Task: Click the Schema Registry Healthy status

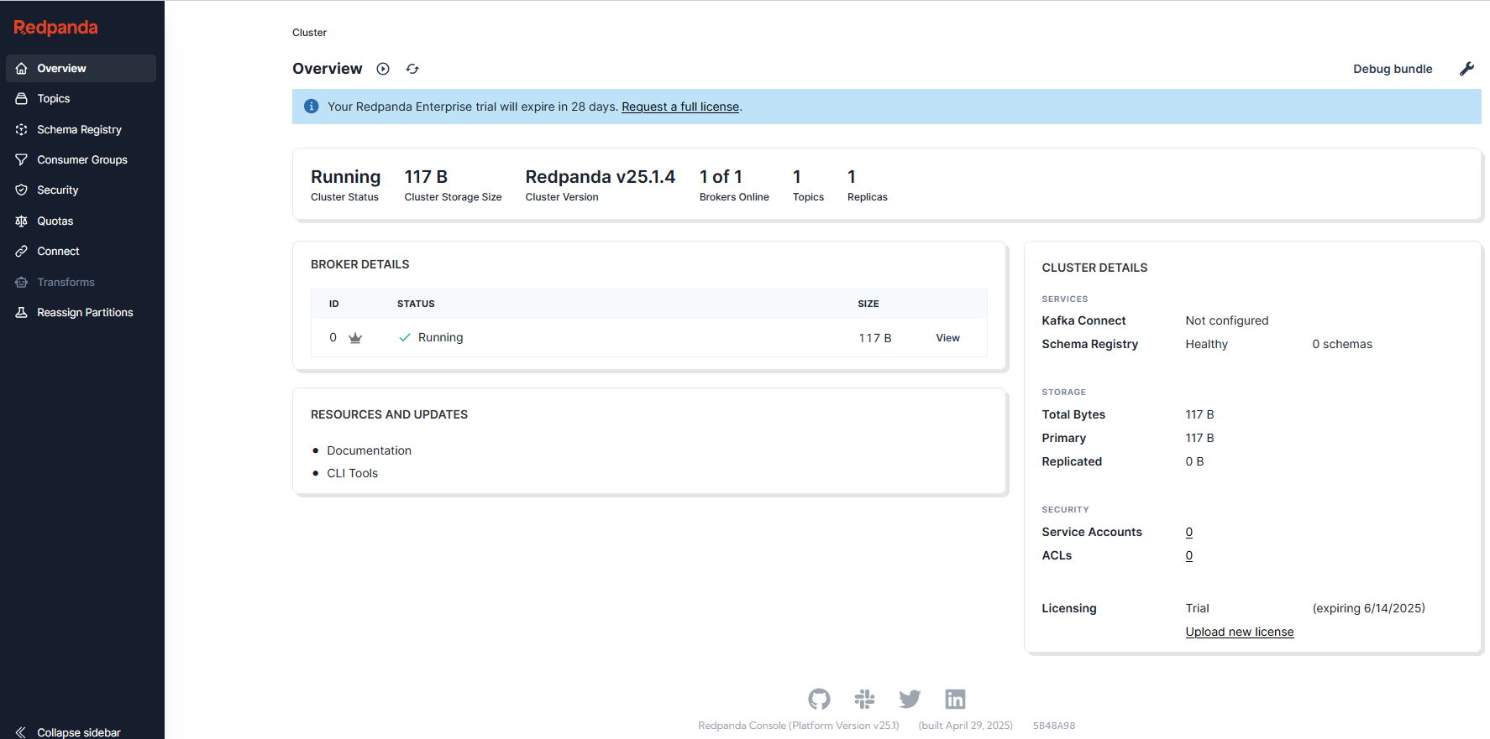Action: (1206, 344)
